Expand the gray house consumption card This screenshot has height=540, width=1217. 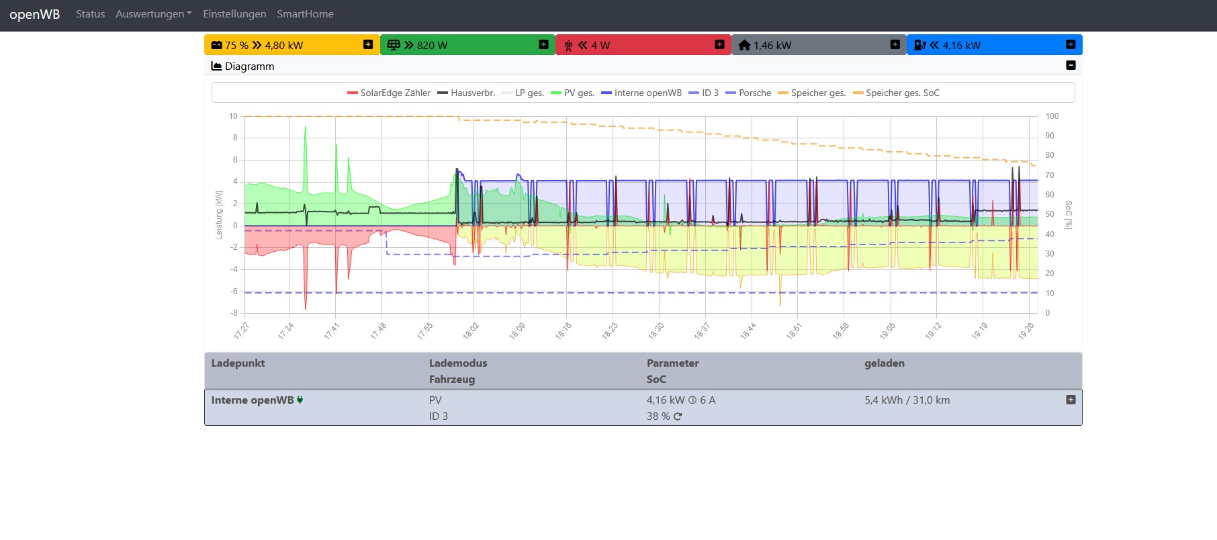[x=895, y=44]
